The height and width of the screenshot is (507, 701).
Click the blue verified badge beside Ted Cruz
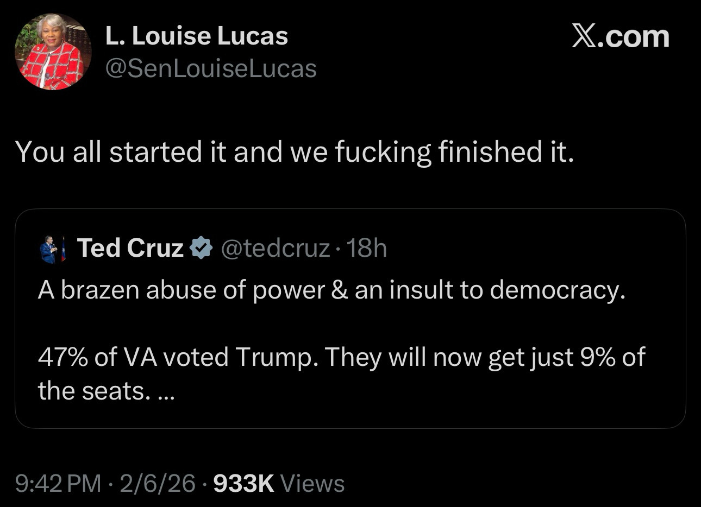pos(201,249)
